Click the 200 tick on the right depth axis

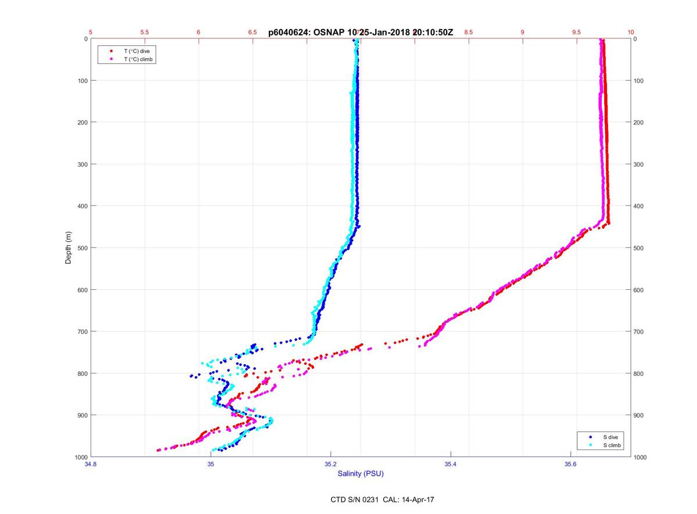(x=639, y=123)
